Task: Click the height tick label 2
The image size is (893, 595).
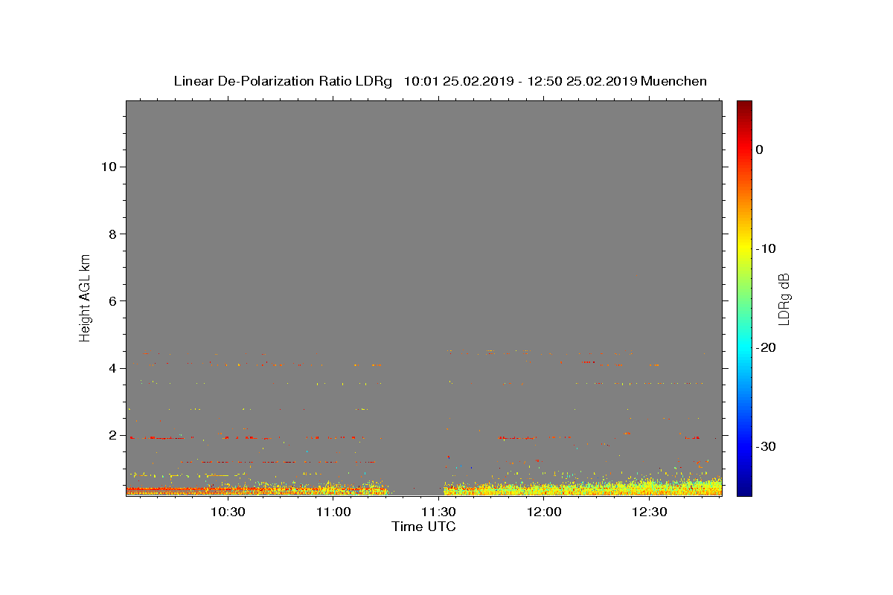Action: point(112,435)
